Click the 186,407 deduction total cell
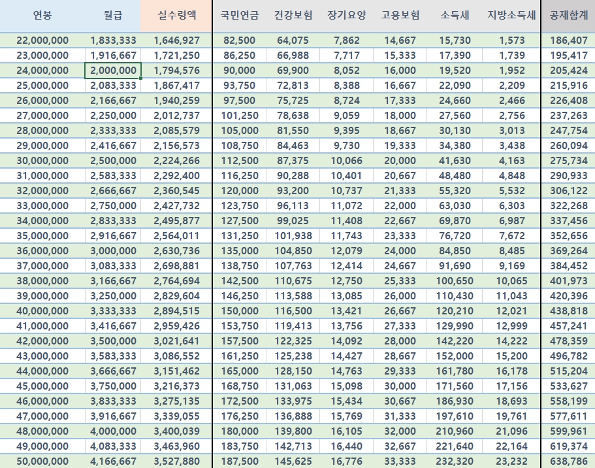This screenshot has width=595, height=468. click(568, 41)
